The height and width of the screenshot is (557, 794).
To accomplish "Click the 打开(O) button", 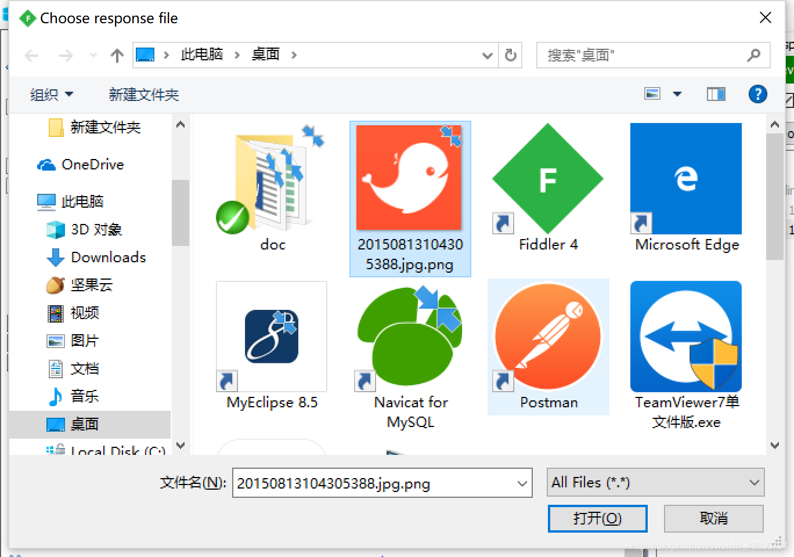I will pos(597,518).
